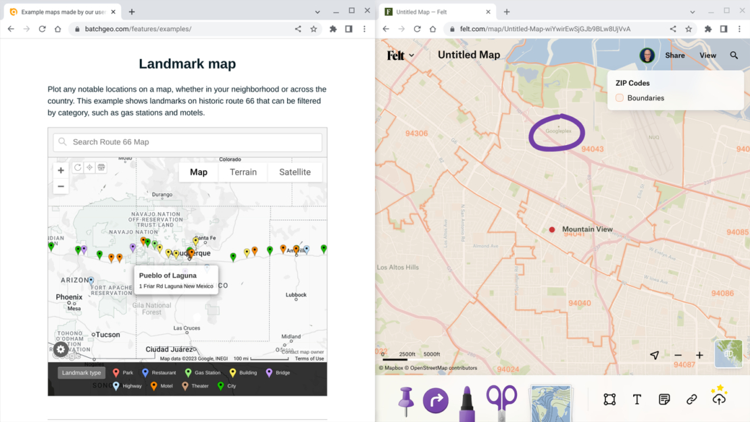The height and width of the screenshot is (422, 750).
Task: Click the add Link tool
Action: click(691, 399)
